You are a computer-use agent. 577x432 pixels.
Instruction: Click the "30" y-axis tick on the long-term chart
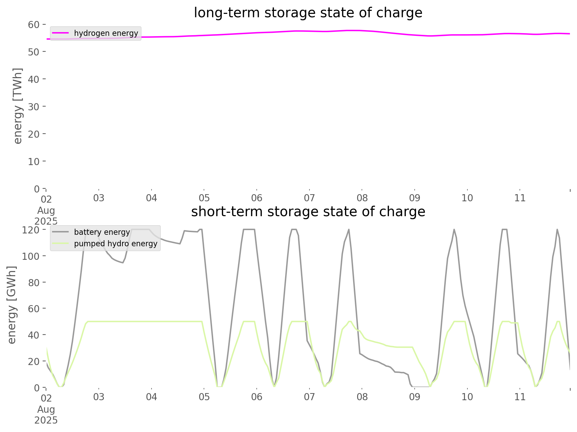tap(34, 107)
